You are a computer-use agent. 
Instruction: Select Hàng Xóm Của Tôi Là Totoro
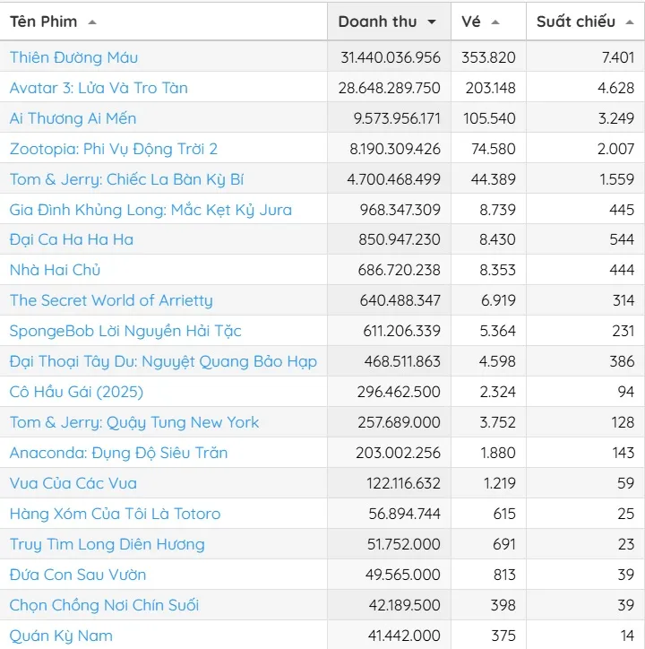115,514
